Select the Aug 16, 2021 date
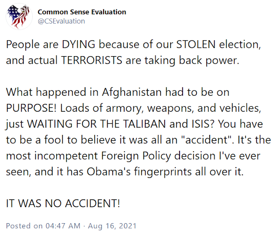 112,226
